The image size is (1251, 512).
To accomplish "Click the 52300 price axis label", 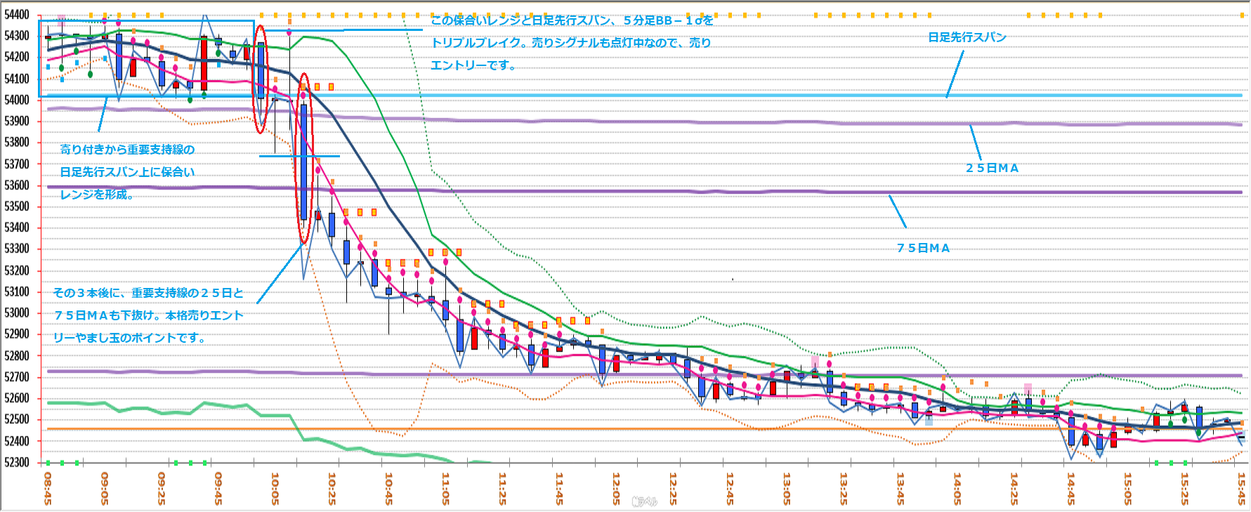I will (17, 462).
